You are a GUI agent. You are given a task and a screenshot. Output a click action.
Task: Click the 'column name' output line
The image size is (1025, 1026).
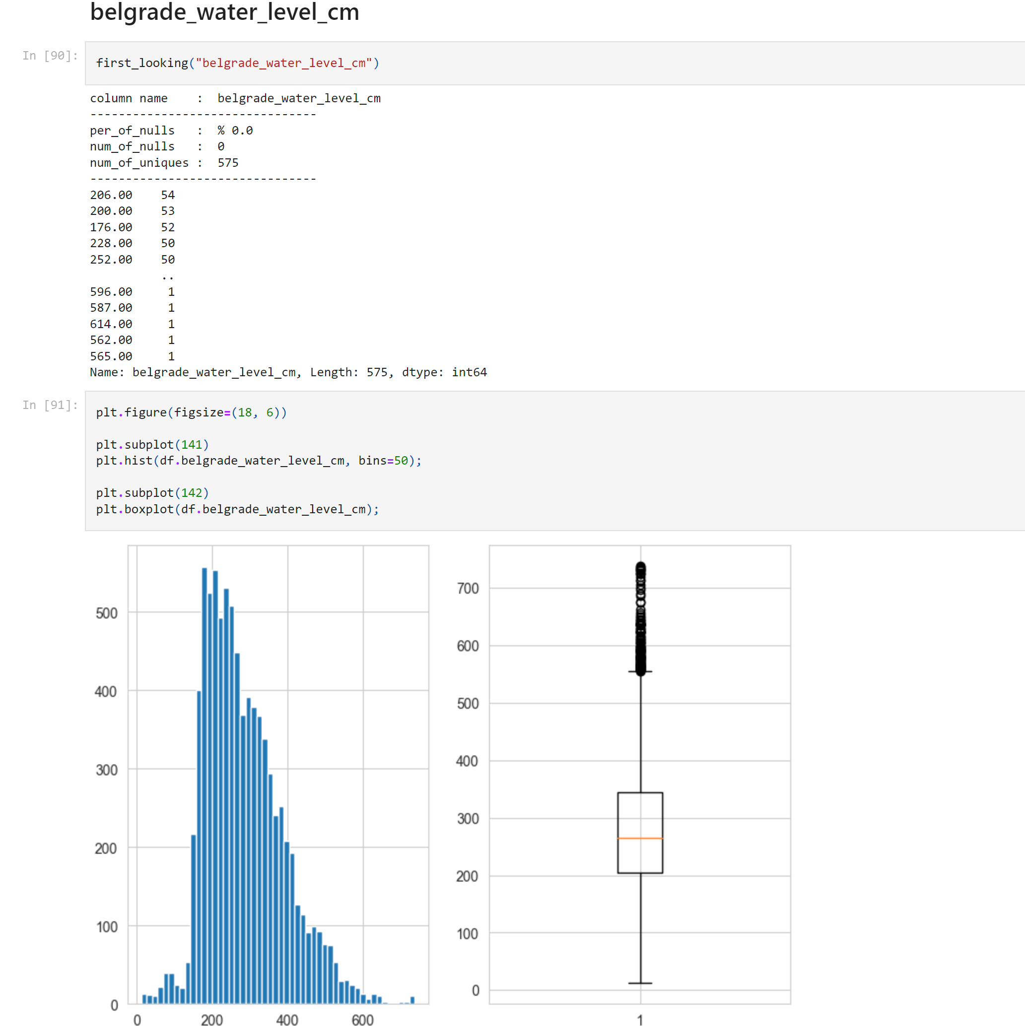[x=235, y=98]
